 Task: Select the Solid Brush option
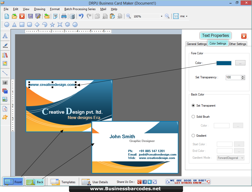[193, 116]
